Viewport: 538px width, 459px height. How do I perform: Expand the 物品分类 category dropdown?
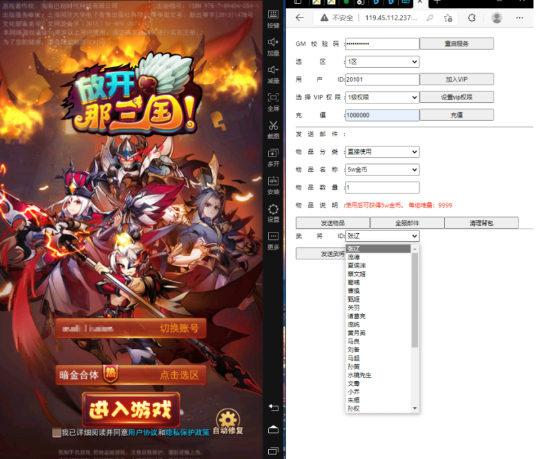382,151
